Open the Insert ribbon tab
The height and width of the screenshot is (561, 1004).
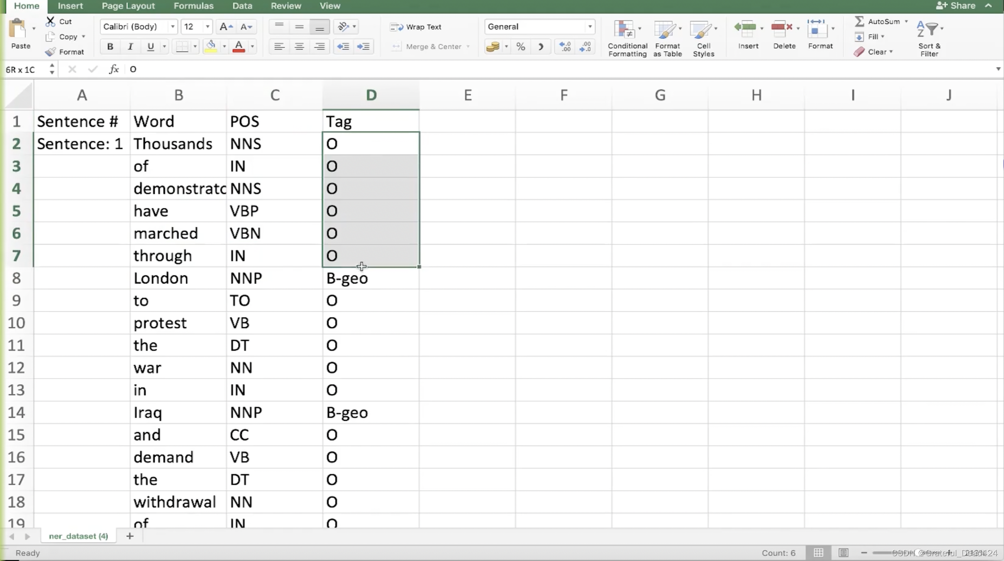tap(70, 6)
